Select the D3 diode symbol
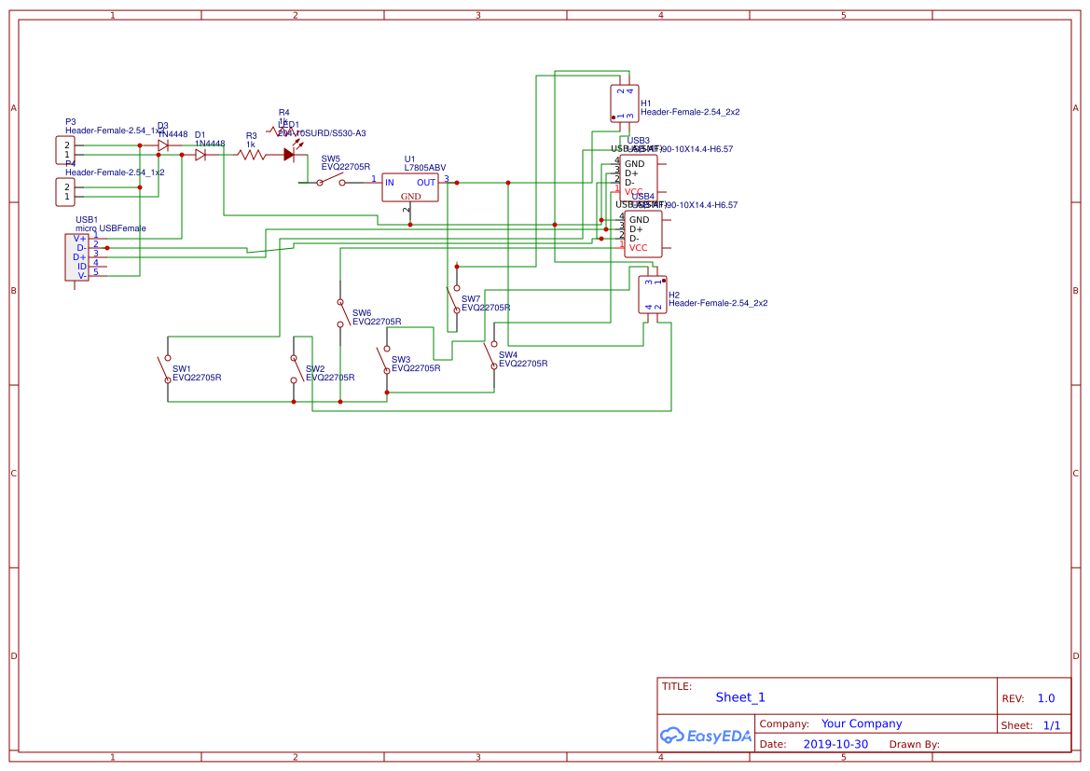Image resolution: width=1090 pixels, height=771 pixels. (x=163, y=145)
